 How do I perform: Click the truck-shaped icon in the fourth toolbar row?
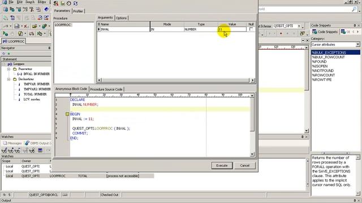pos(32,34)
